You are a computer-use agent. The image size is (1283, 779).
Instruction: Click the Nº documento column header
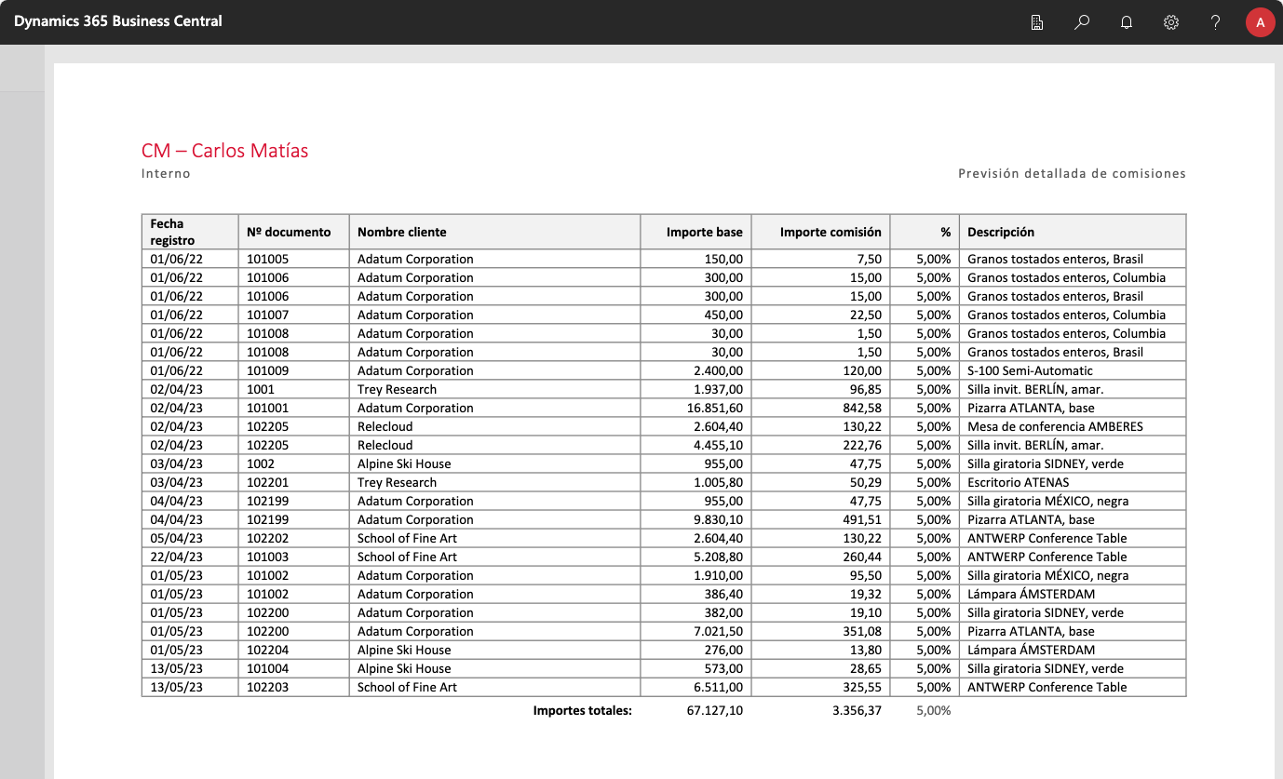(x=293, y=232)
